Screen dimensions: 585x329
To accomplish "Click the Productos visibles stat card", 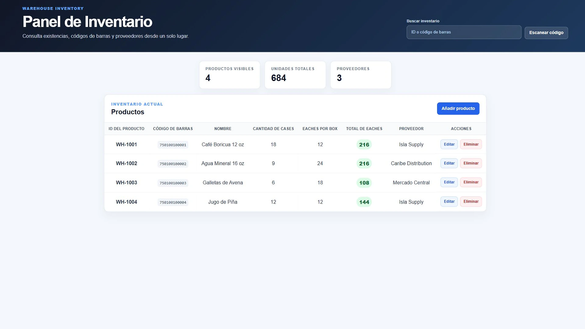I will [x=229, y=75].
